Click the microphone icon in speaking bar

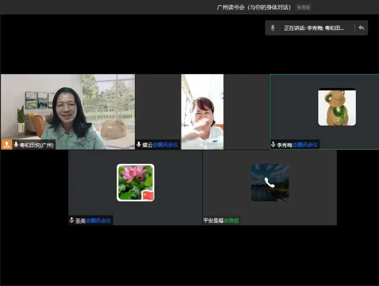[273, 28]
